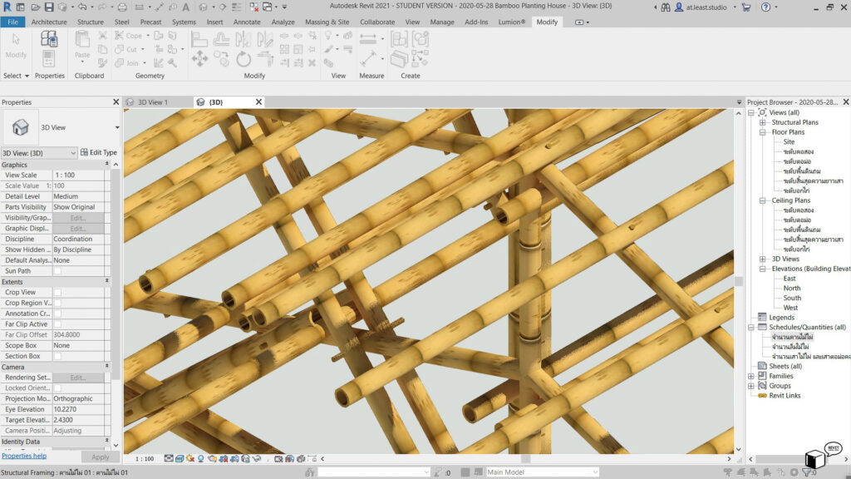This screenshot has width=851, height=479.
Task: Select the East elevation in Project Browser
Action: pos(790,279)
